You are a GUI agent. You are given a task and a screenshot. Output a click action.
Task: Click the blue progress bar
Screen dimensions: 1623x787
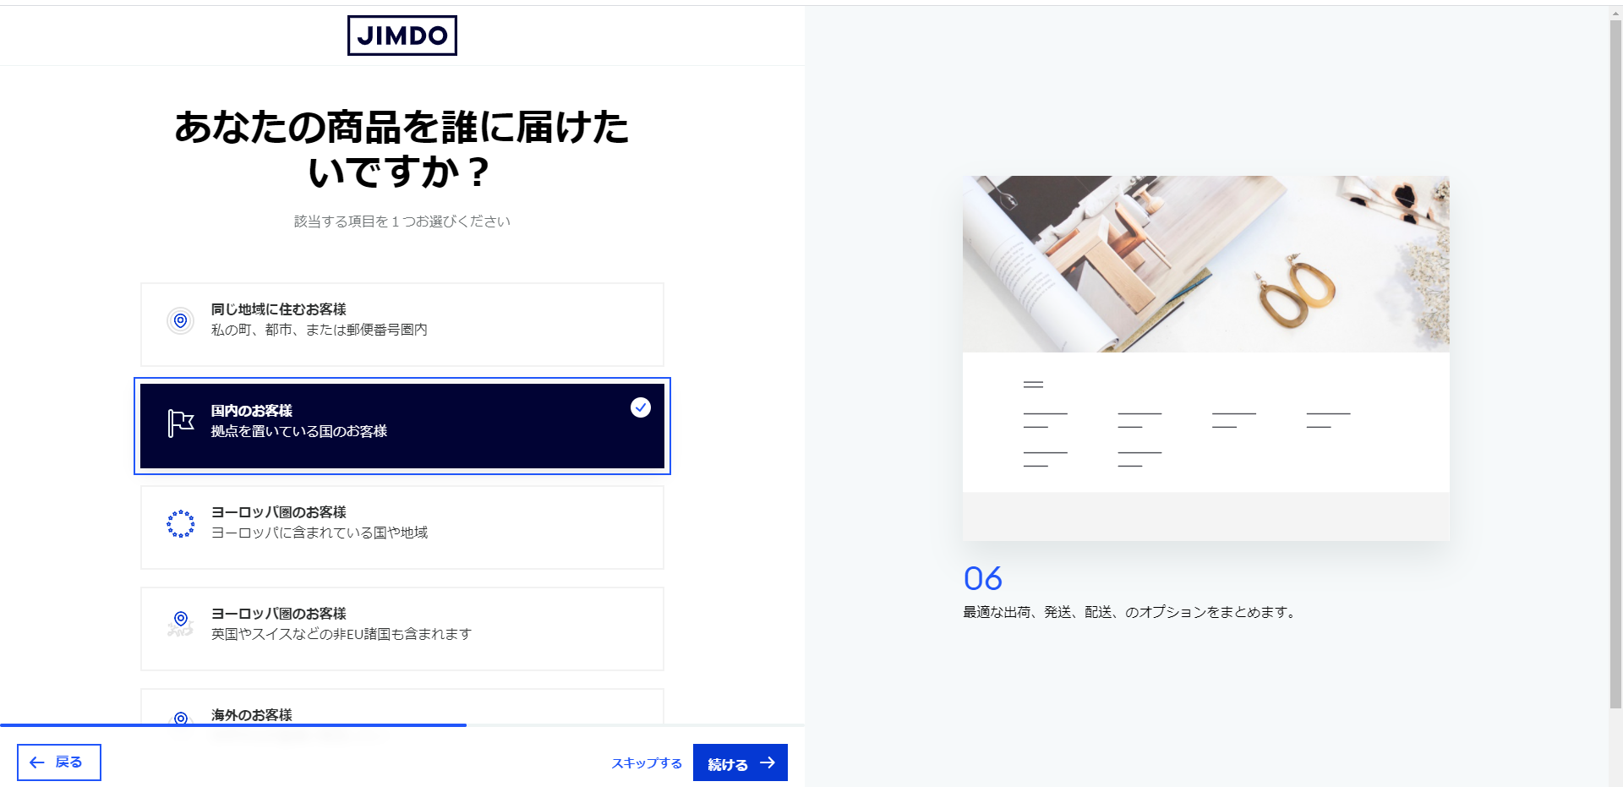pos(233,725)
